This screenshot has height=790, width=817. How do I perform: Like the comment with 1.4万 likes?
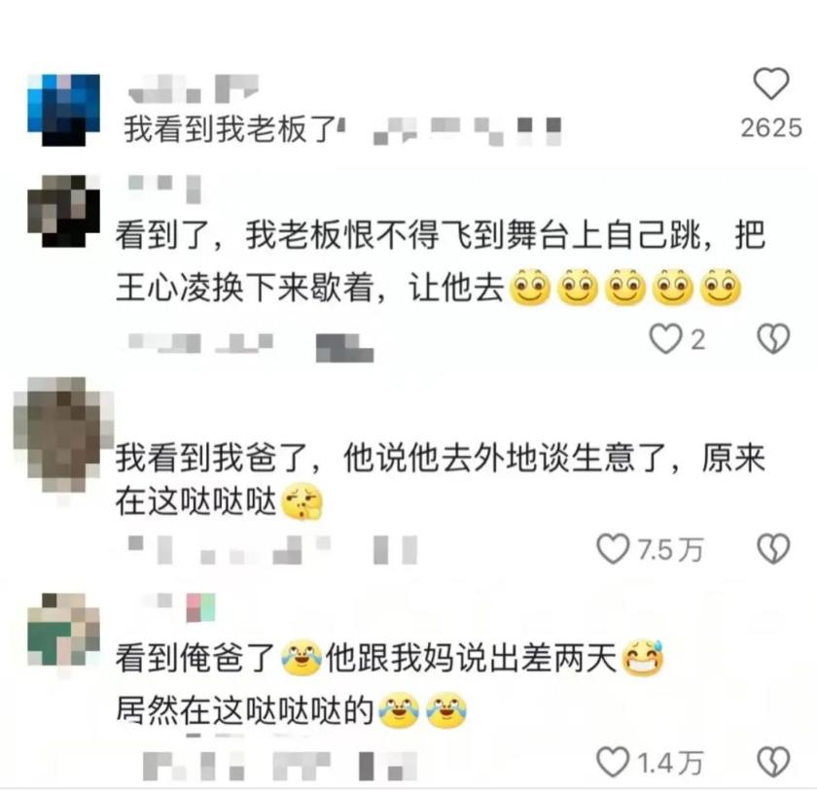(613, 762)
